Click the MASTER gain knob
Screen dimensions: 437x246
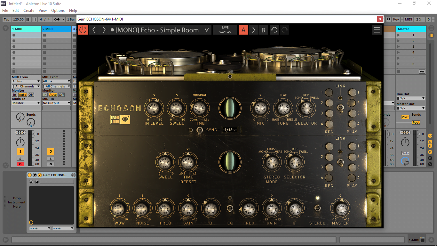(x=340, y=209)
